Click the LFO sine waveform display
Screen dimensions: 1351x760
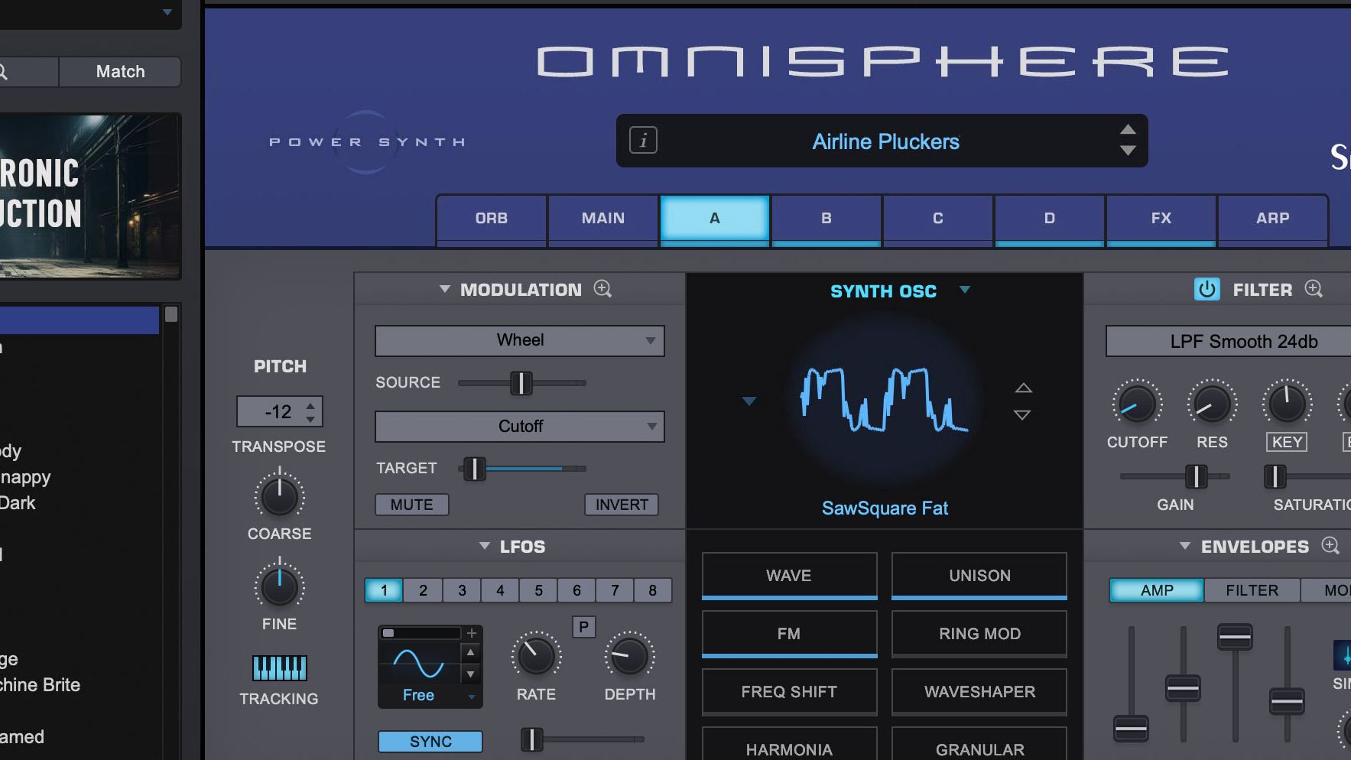tap(419, 663)
